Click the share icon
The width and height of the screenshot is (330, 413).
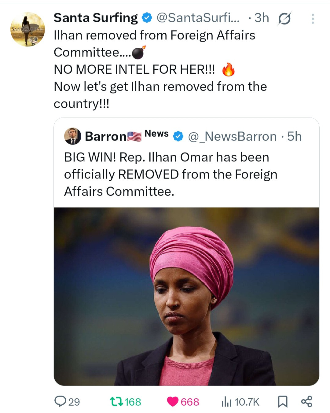pos(306,401)
